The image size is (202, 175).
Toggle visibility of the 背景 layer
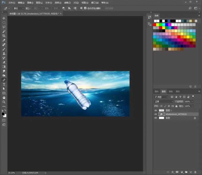click(156, 118)
